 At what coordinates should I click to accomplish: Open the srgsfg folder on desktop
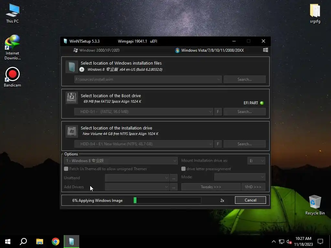315,14
